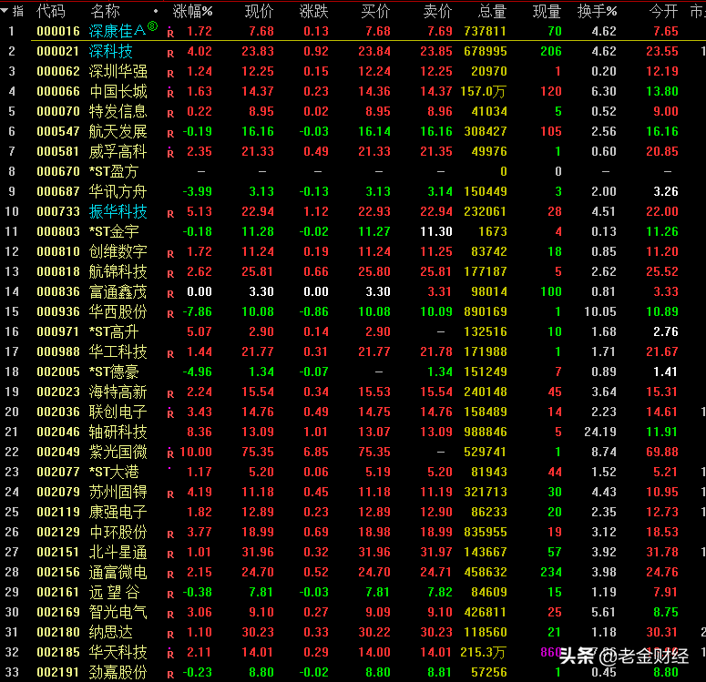Click the R marker on 深圳华强 row

[x=170, y=74]
